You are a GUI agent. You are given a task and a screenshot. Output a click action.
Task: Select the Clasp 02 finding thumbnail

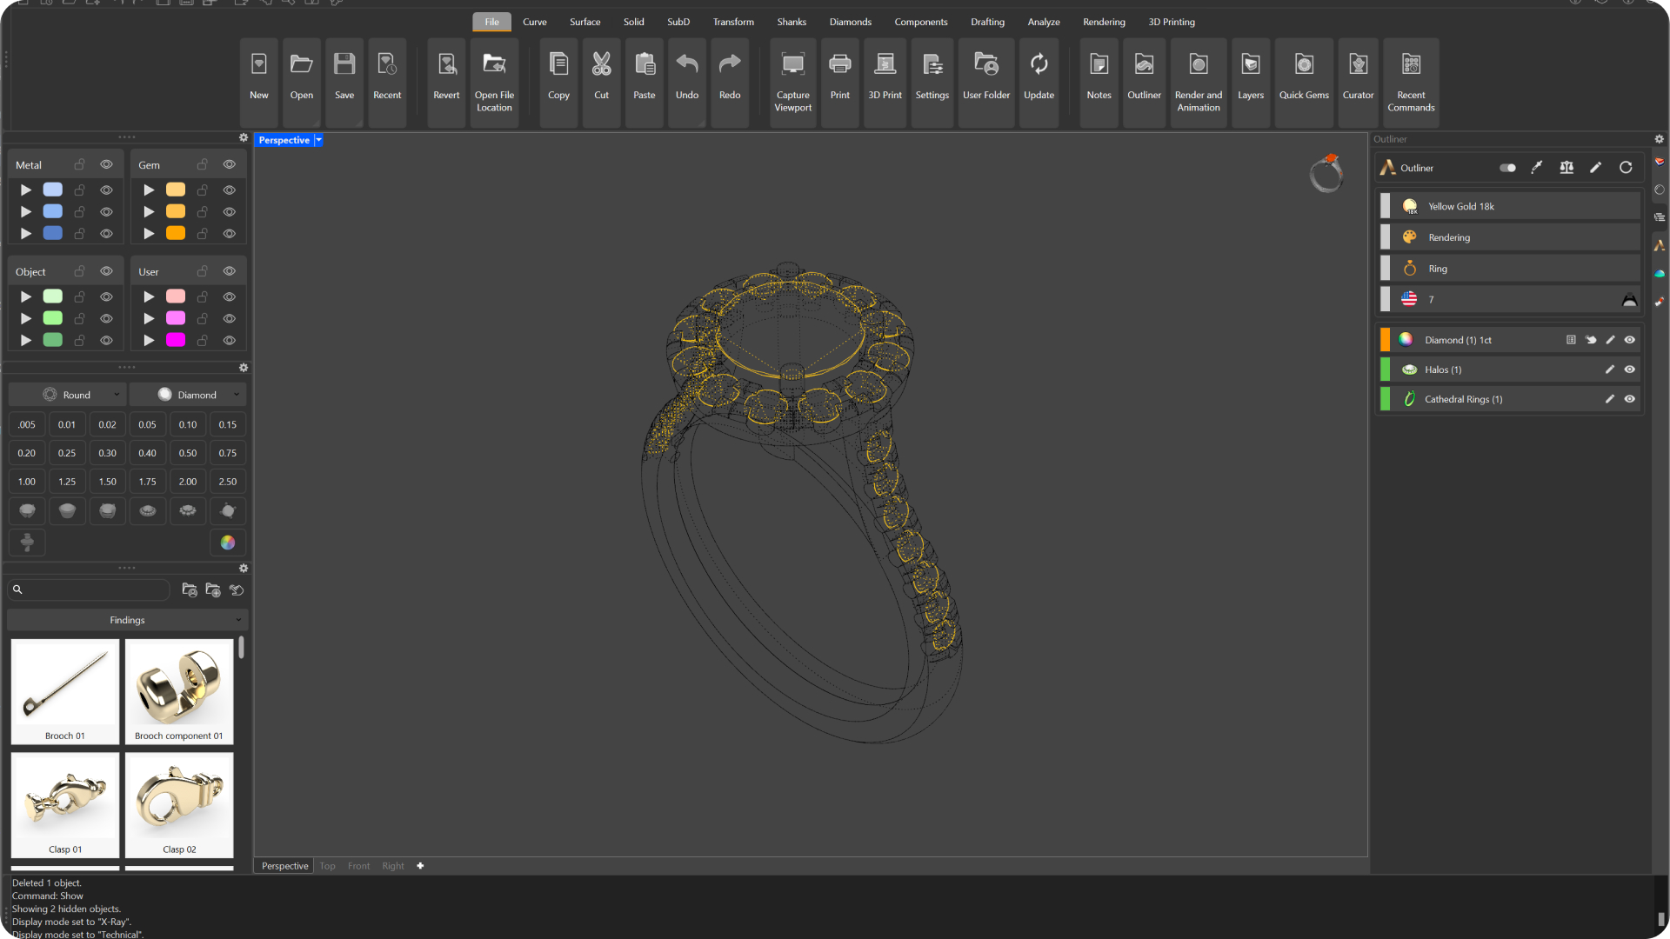(179, 805)
